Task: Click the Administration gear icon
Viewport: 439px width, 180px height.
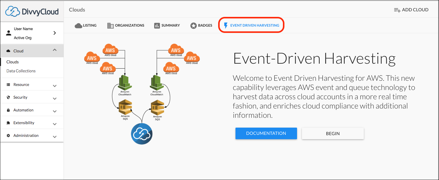Action: [8, 136]
